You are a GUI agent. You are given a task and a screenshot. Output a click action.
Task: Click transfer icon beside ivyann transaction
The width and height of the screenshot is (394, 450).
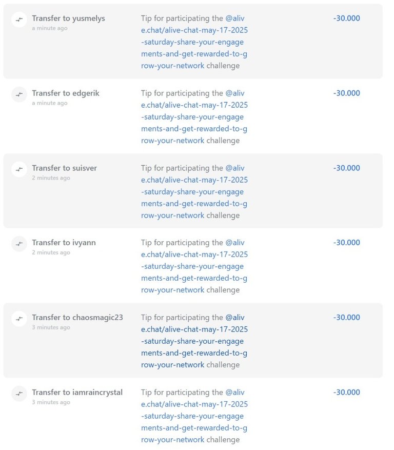pos(19,244)
